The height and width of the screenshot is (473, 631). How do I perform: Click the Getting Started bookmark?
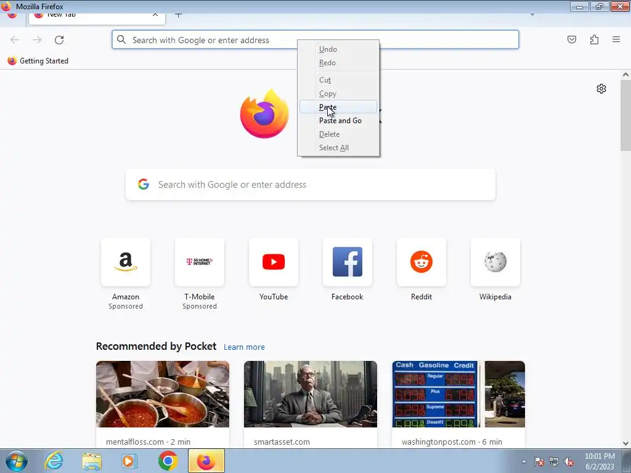(38, 61)
